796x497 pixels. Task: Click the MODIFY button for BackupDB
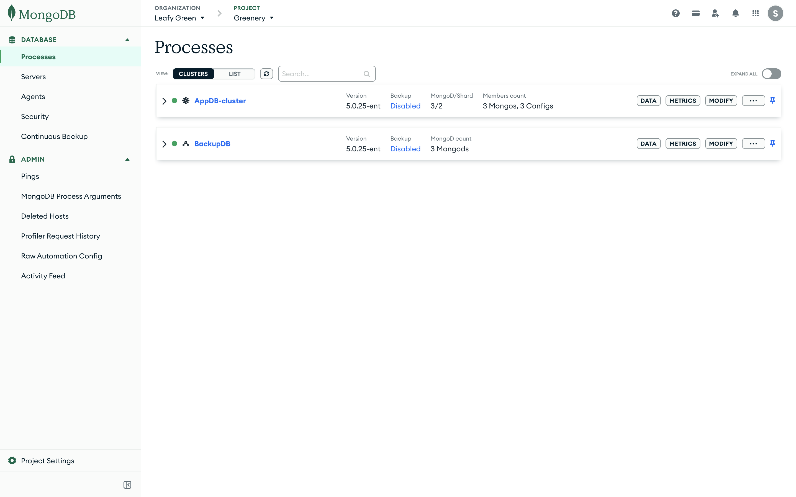[721, 143]
